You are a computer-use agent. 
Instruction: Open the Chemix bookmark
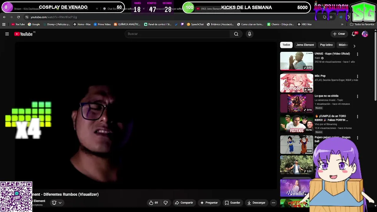[x=281, y=24]
